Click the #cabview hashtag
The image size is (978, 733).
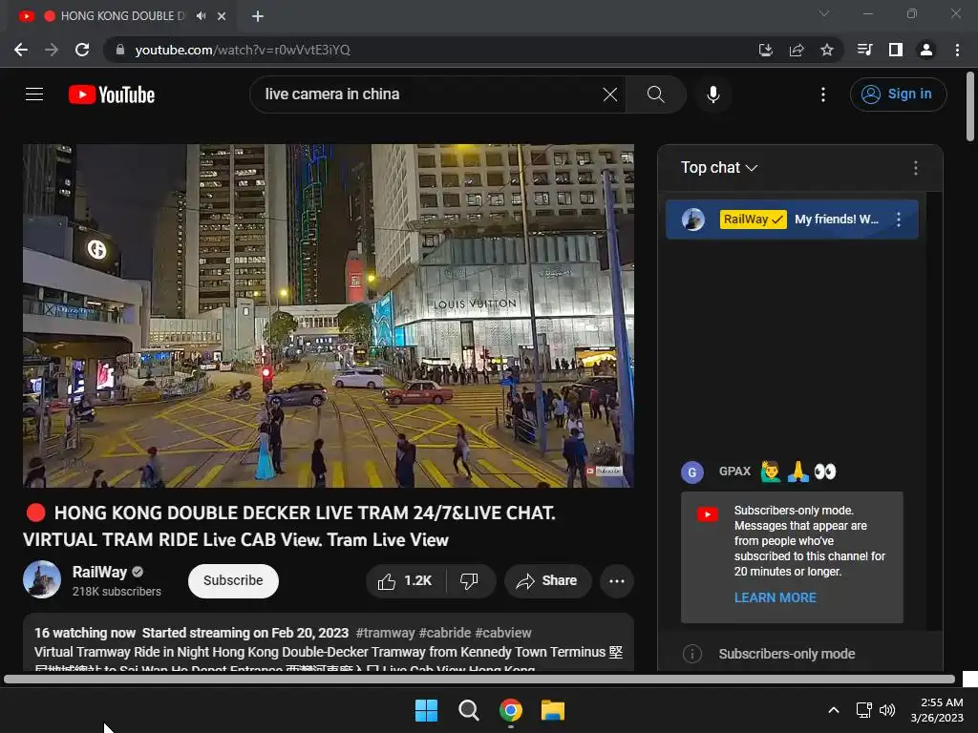502,633
